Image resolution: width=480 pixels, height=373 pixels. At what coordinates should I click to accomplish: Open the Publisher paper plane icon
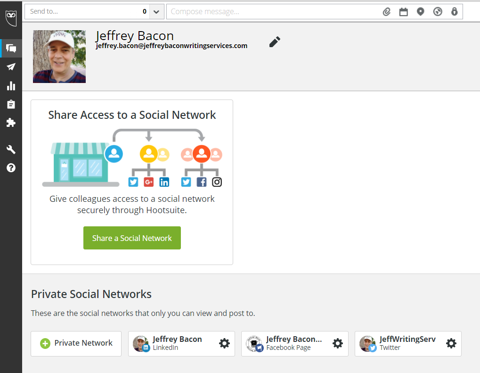click(11, 67)
